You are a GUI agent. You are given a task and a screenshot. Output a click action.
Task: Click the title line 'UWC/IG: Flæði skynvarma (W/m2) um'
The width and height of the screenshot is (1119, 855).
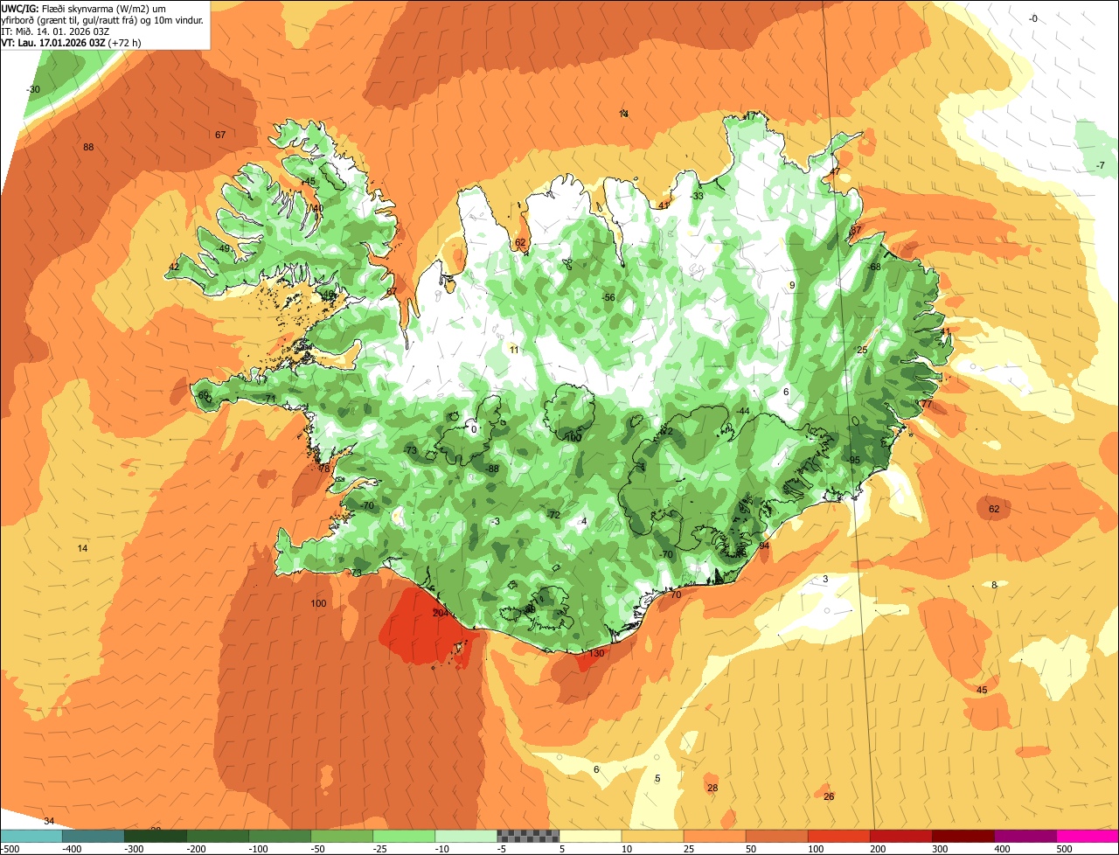[x=84, y=8]
